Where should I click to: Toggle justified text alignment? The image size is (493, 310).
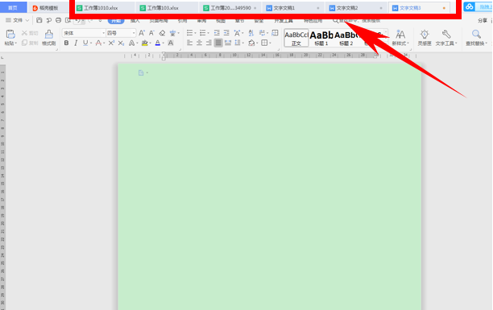coord(218,43)
